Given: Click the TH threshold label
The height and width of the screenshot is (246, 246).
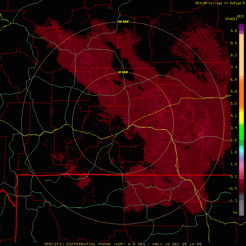Looking at the screenshot, I should (x=235, y=213).
